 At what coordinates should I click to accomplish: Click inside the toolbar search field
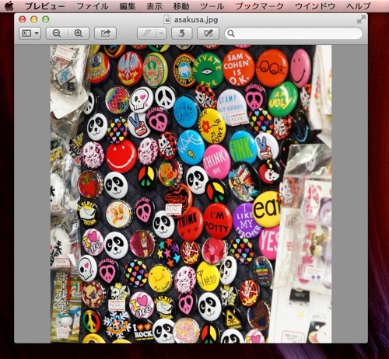point(293,33)
